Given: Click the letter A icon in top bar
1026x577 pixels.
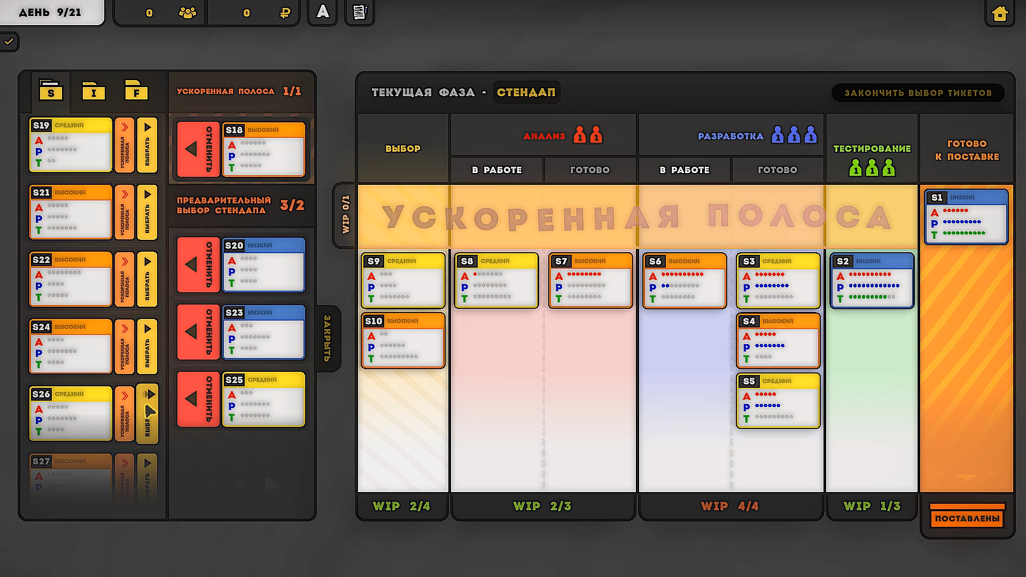Looking at the screenshot, I should [323, 12].
